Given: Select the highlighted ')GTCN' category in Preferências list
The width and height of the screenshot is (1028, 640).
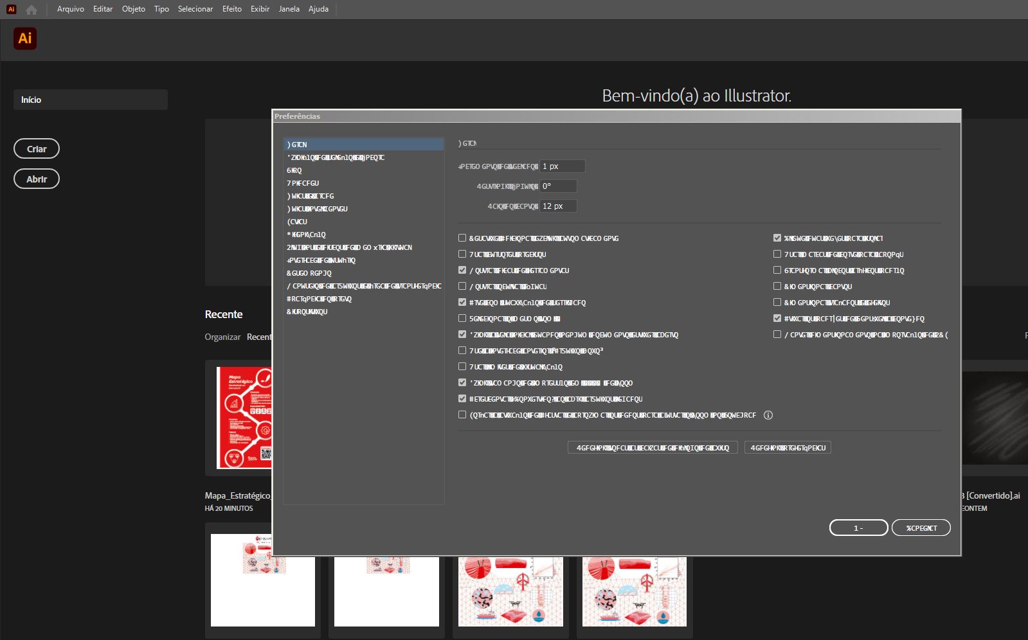Looking at the screenshot, I should 364,145.
